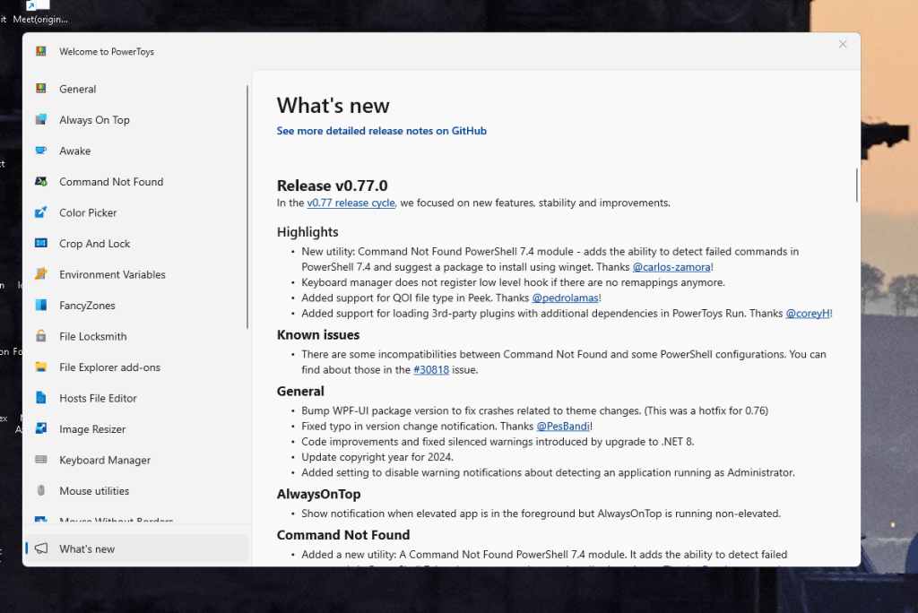The image size is (918, 613).
Task: Close the Welcome to PowerToys window
Action: [843, 45]
